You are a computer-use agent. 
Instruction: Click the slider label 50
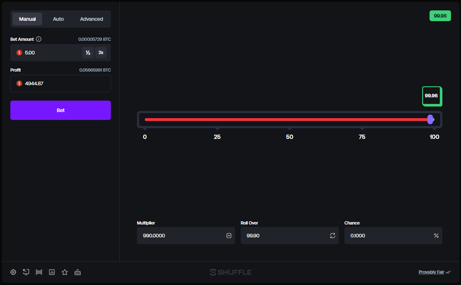[290, 137]
